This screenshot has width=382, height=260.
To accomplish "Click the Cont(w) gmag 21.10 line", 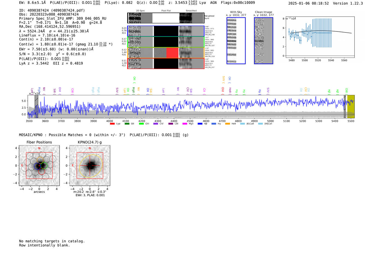I will point(66,44).
